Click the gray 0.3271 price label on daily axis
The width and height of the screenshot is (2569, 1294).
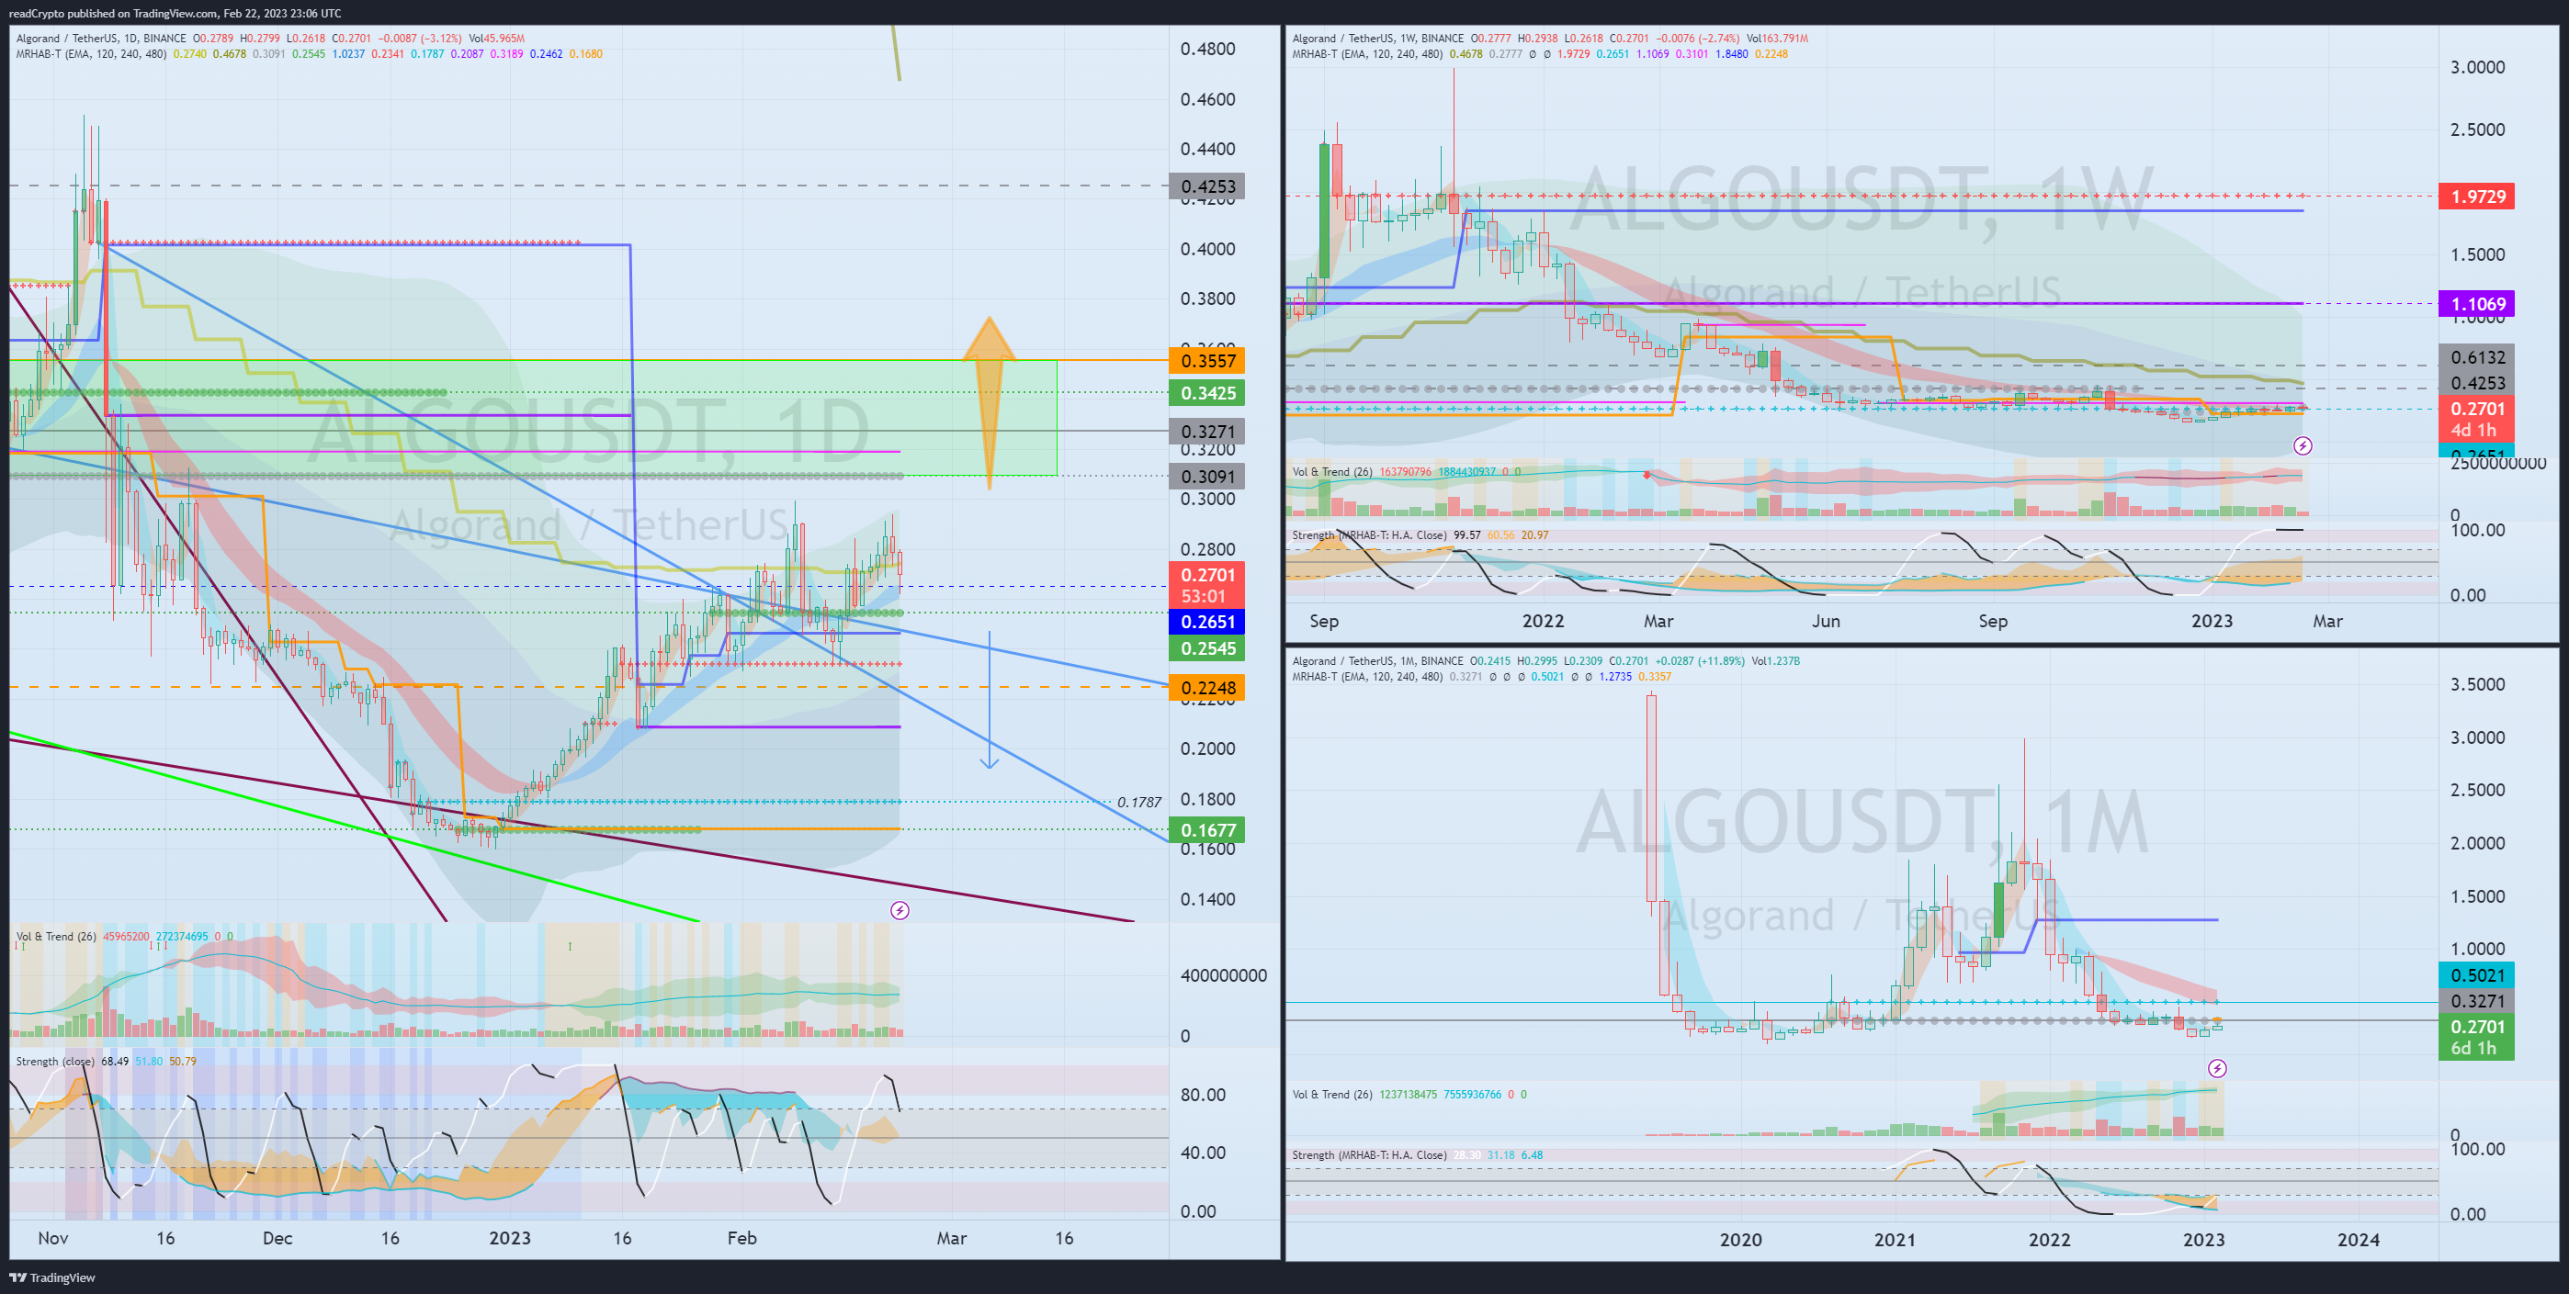coord(1207,432)
